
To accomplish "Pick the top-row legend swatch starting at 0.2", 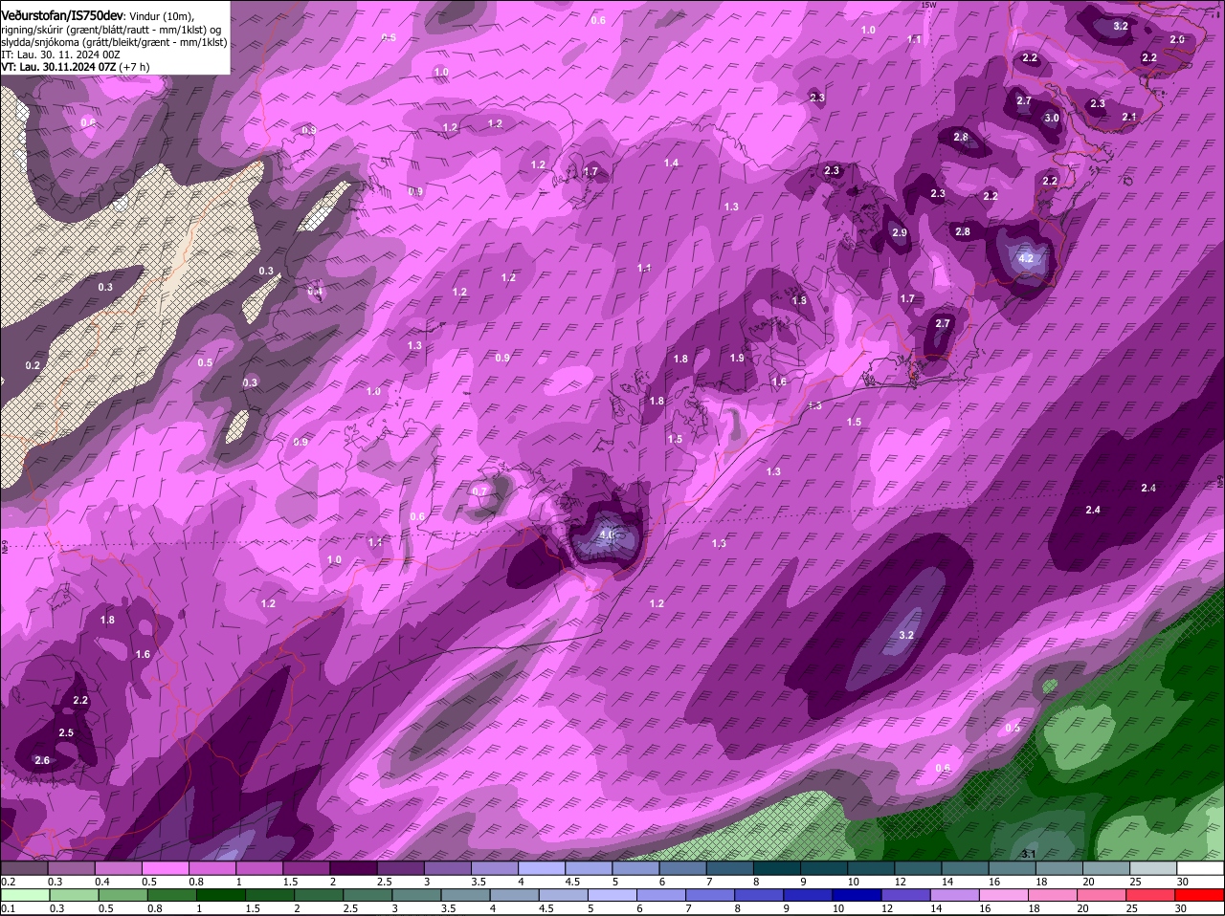I will click(x=24, y=869).
